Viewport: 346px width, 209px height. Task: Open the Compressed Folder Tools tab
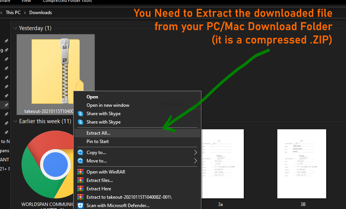tap(67, 1)
